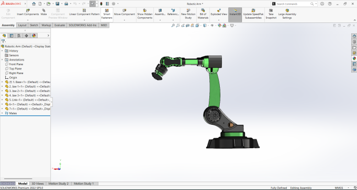
Task: Click the Apply Scene icon
Action: coord(224,26)
